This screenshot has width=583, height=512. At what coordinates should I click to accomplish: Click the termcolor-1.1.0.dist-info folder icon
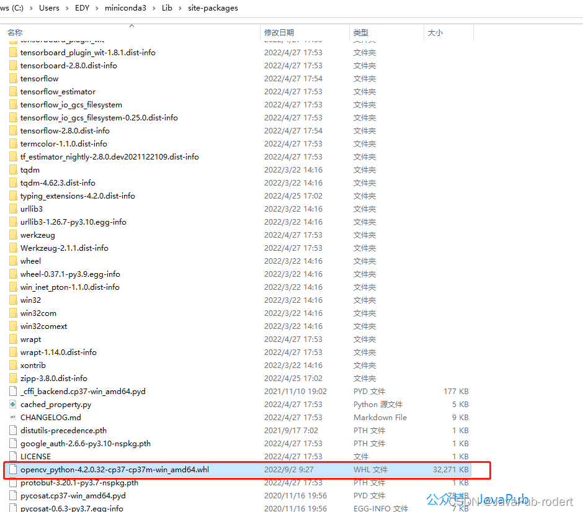point(14,143)
